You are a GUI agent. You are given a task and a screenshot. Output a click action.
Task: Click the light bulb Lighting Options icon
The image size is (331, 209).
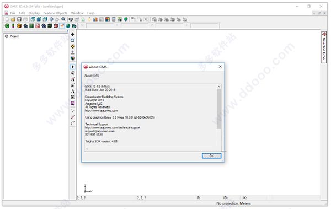click(x=89, y=19)
